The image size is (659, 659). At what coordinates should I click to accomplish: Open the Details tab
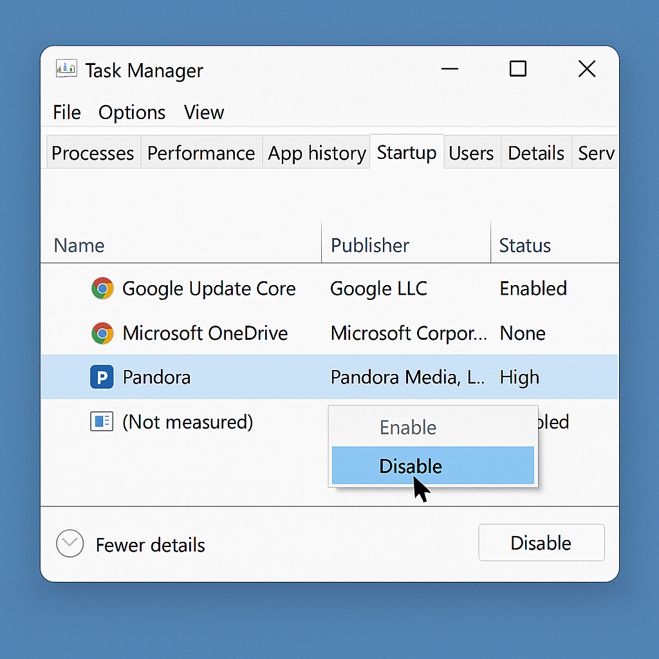tap(536, 153)
